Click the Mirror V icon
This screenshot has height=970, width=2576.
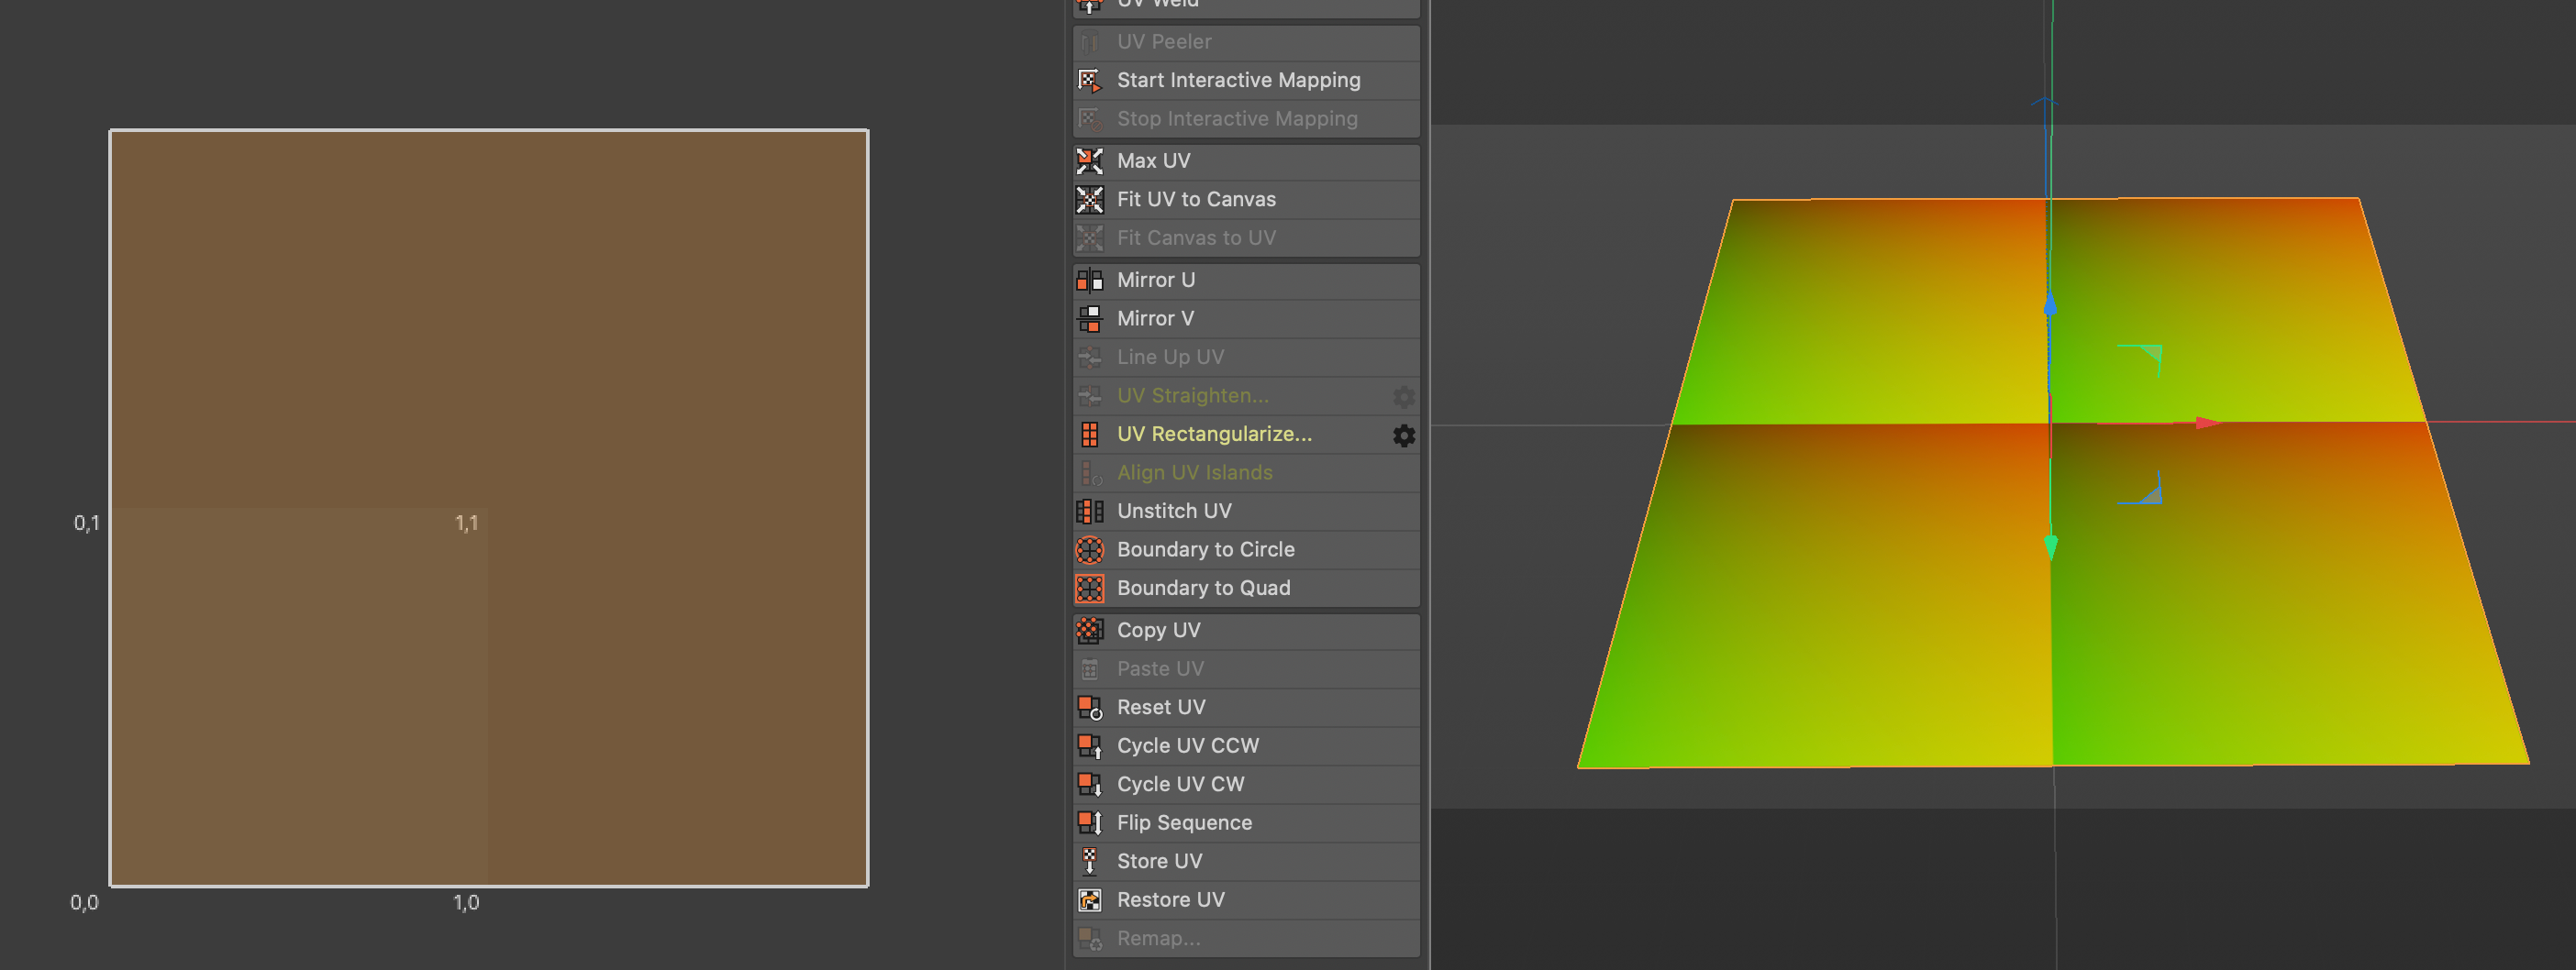1089,319
